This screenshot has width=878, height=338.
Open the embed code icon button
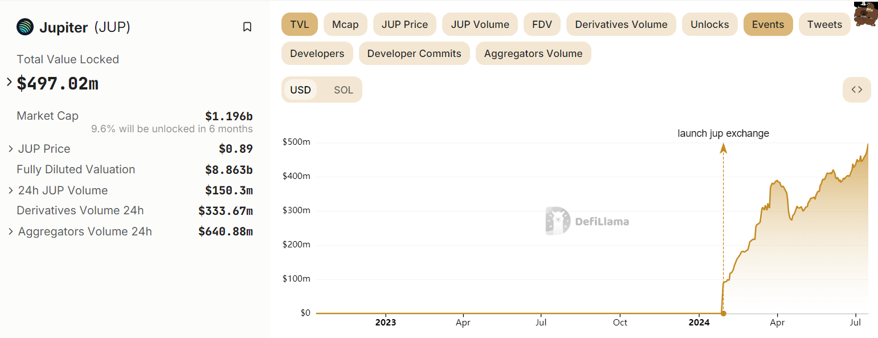857,89
